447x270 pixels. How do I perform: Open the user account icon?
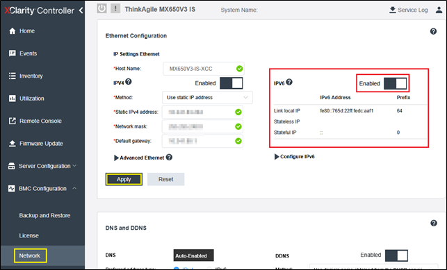(439, 10)
